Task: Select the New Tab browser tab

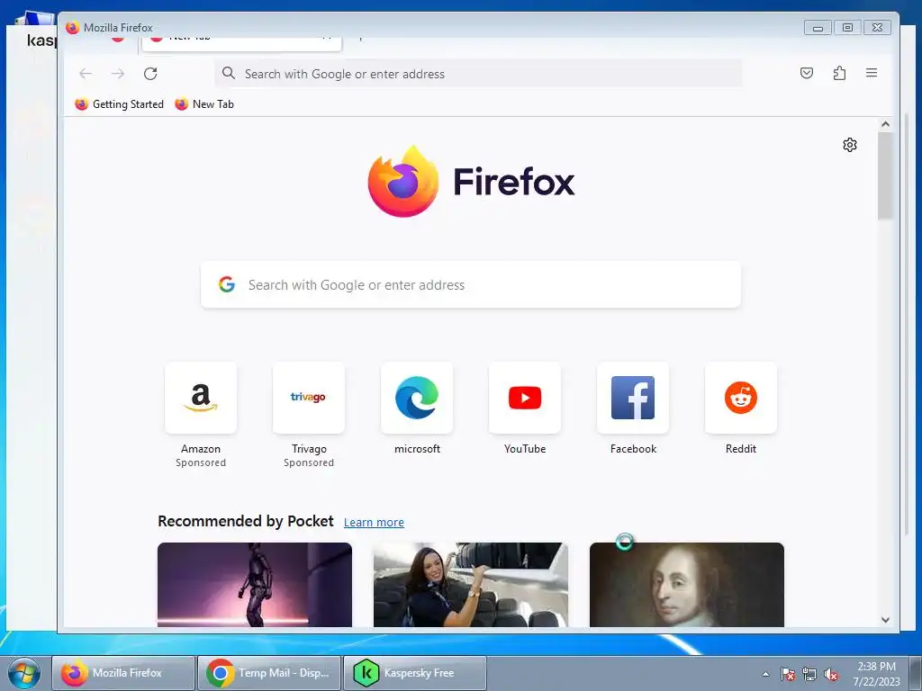Action: 241,42
